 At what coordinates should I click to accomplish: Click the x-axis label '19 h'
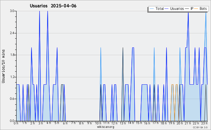tap(172, 123)
